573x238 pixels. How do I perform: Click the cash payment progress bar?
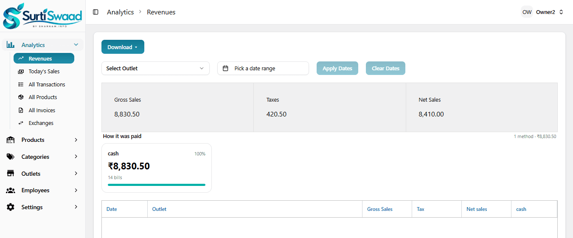(x=157, y=185)
